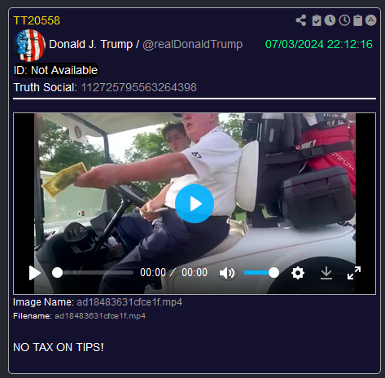This screenshot has width=385, height=378.
Task: Click the timestamp 07/03/2024 22:12:16
Action: 319,44
